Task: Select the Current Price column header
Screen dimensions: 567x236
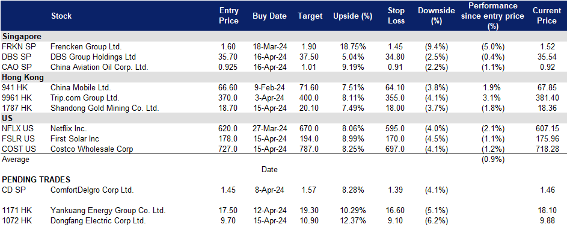Action: coord(547,16)
